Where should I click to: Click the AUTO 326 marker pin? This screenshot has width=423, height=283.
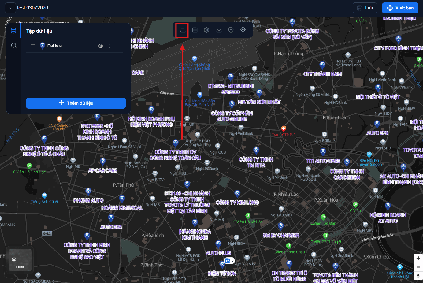click(111, 218)
